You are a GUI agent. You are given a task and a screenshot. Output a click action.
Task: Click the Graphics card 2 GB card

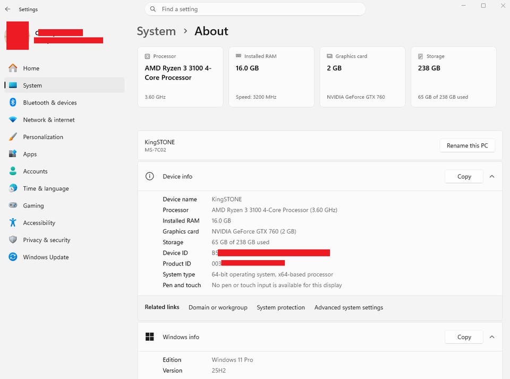click(x=363, y=77)
